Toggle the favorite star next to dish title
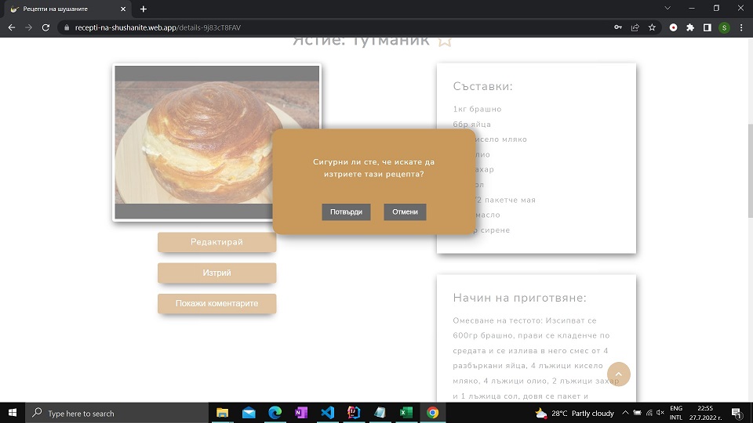This screenshot has width=753, height=423. coord(445,42)
